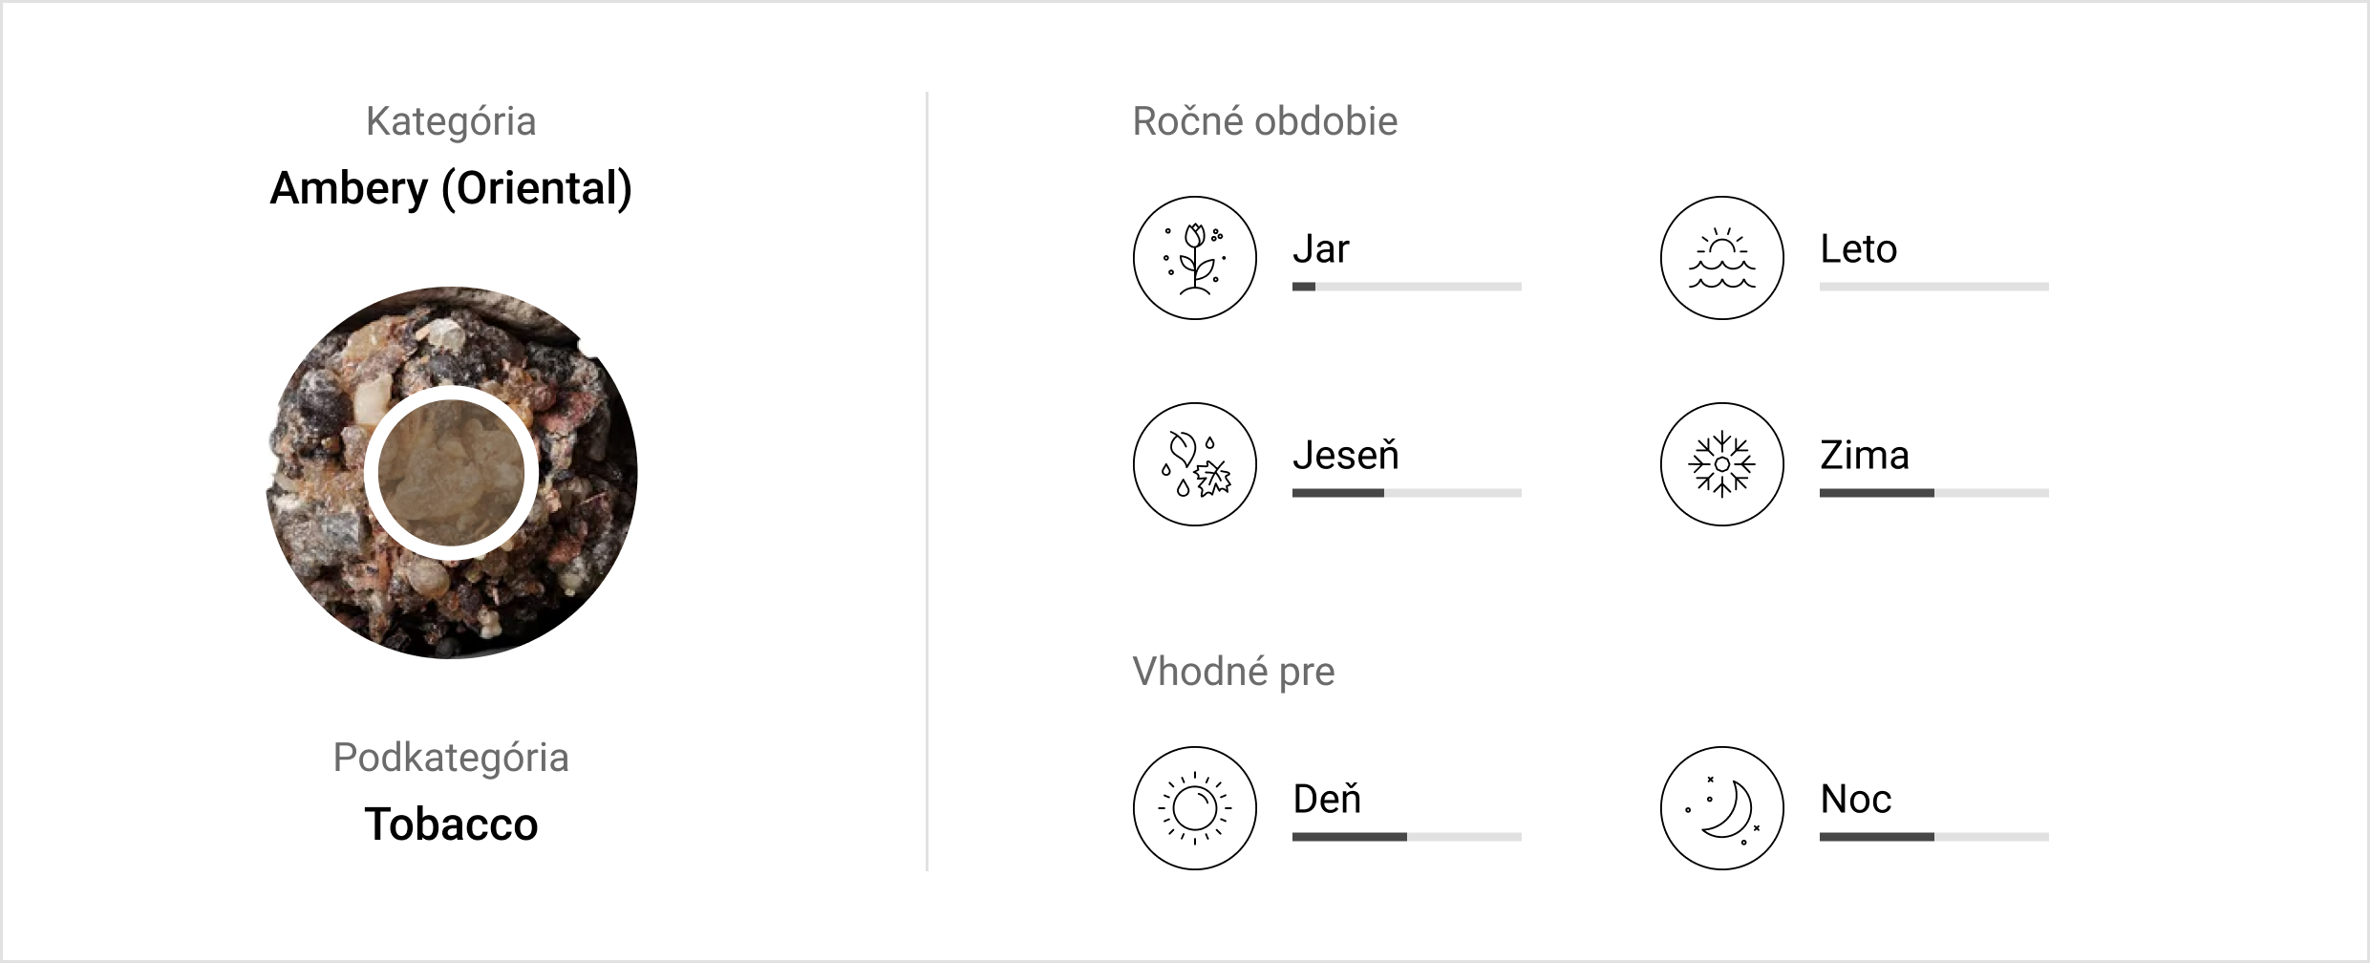
Task: Click the Ročné obdobie heading
Action: pyautogui.click(x=1265, y=121)
